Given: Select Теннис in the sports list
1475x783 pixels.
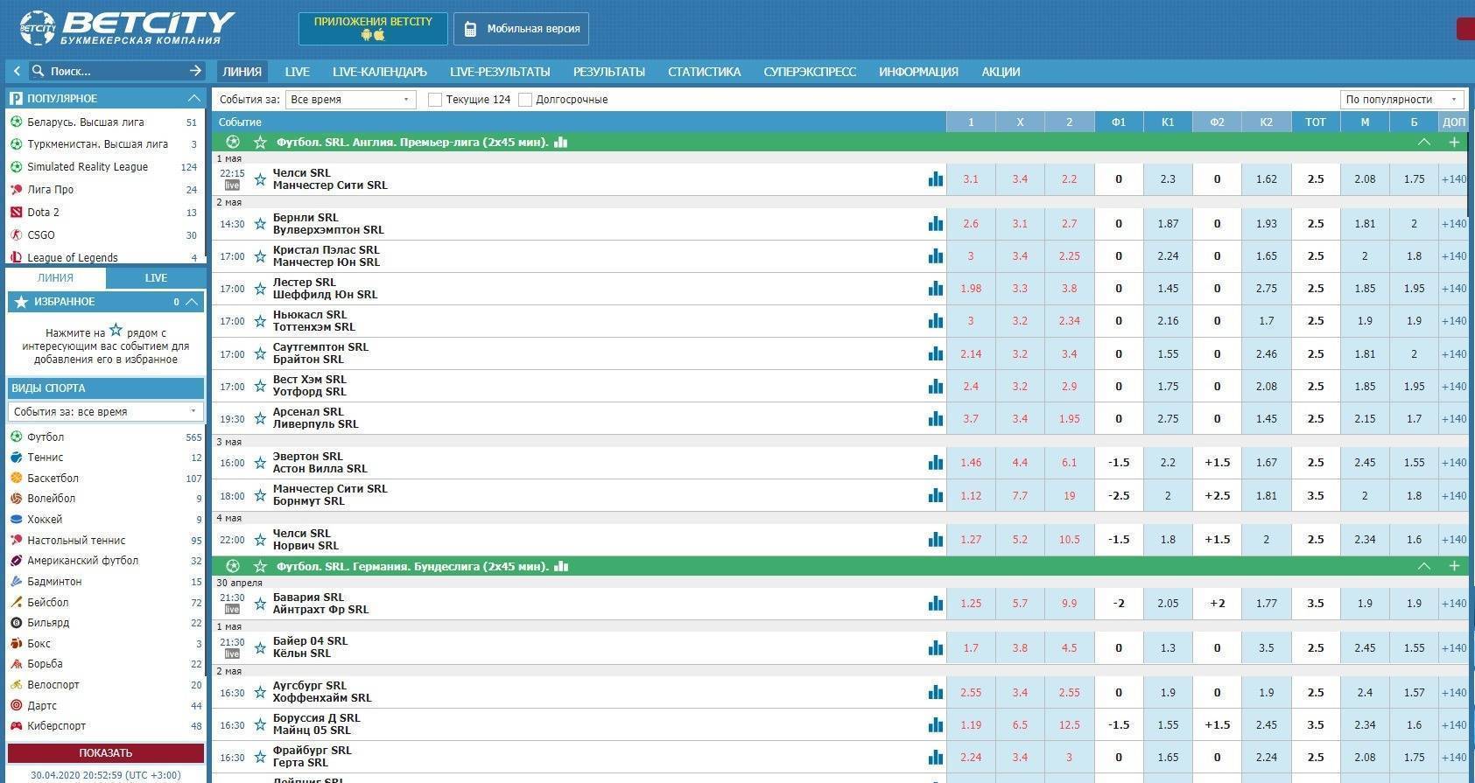Looking at the screenshot, I should tap(46, 458).
